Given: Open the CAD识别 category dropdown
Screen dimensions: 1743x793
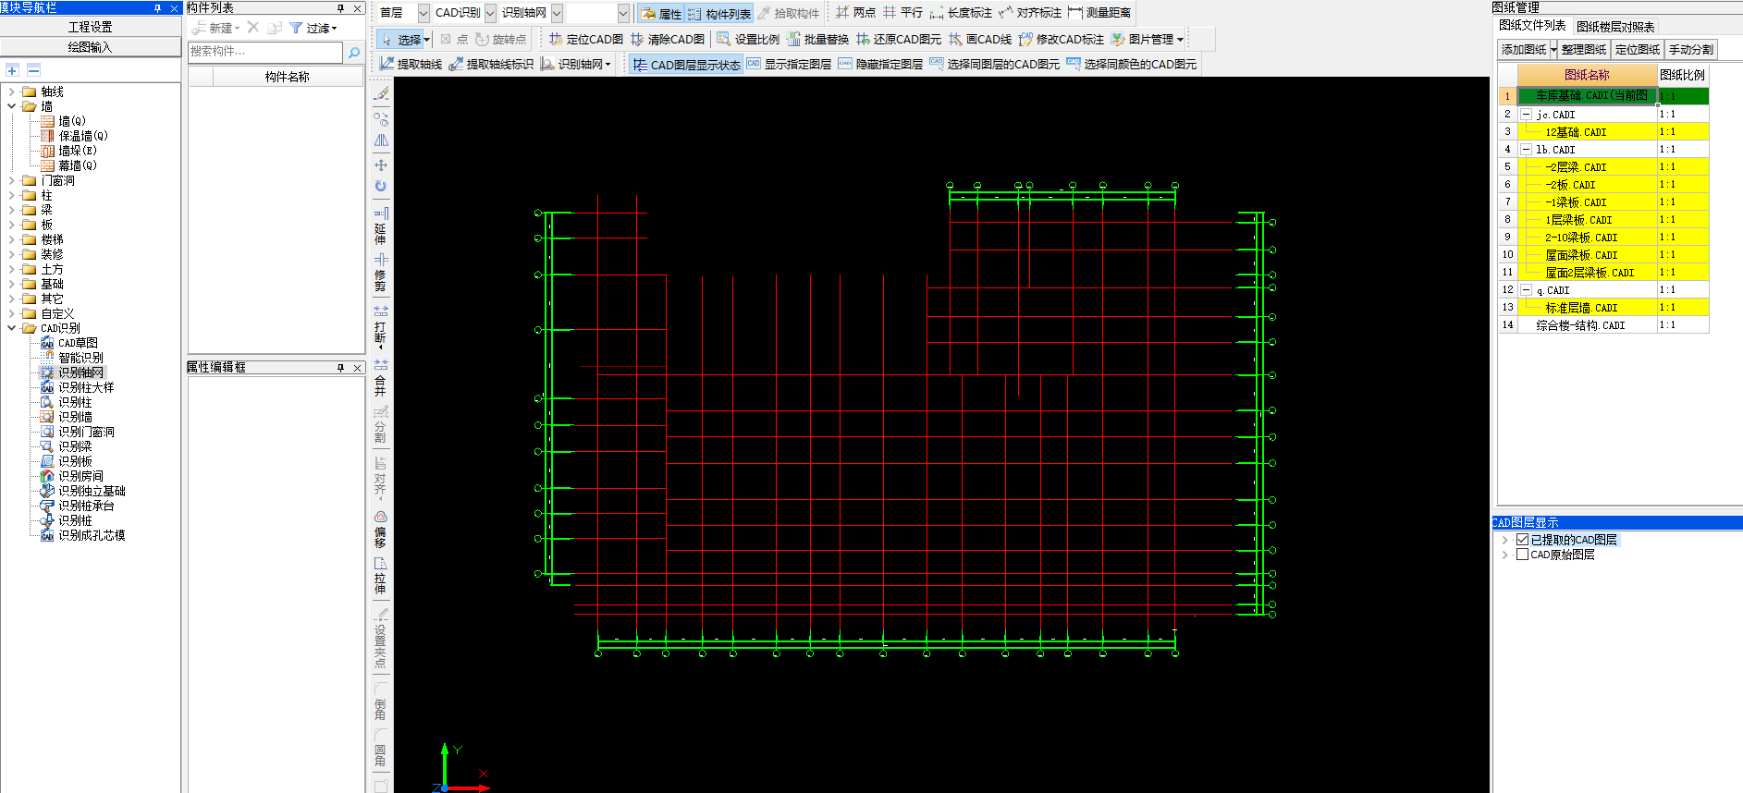Looking at the screenshot, I should [490, 13].
